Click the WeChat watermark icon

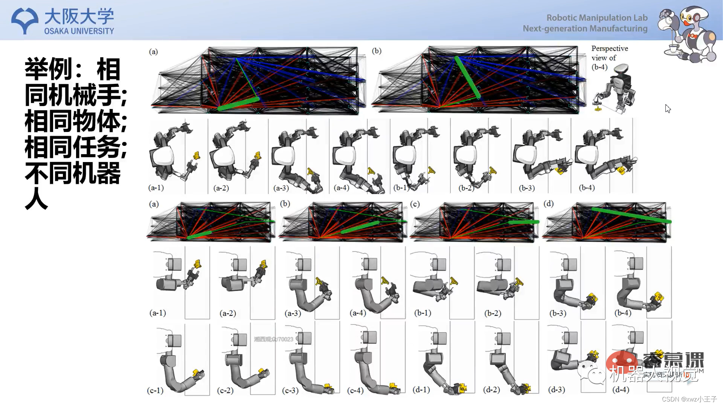591,372
